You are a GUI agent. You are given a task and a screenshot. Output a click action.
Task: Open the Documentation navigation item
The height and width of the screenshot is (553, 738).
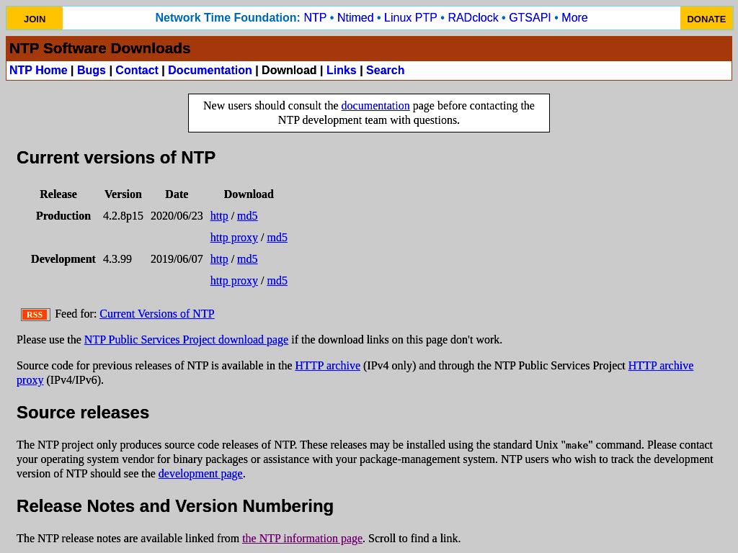pos(210,70)
